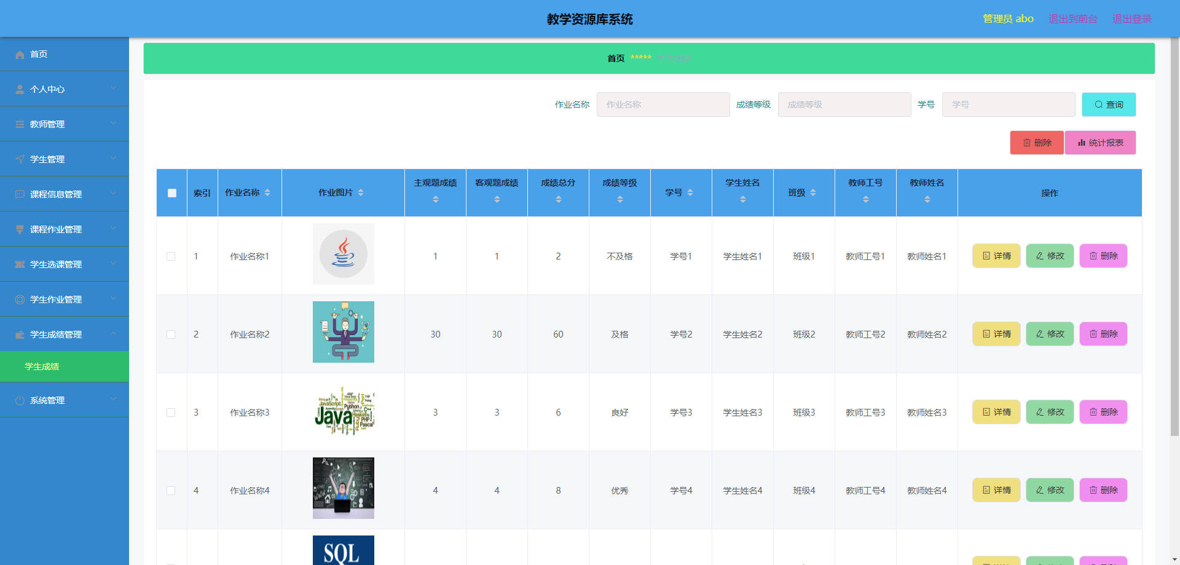Sort by 学生姓名 column arrows
1180x565 pixels.
click(743, 200)
